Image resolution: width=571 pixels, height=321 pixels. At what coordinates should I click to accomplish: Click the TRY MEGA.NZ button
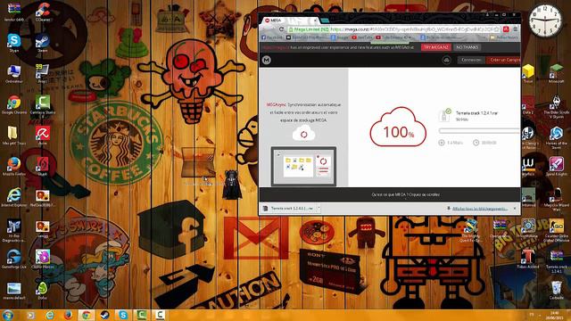[436, 47]
